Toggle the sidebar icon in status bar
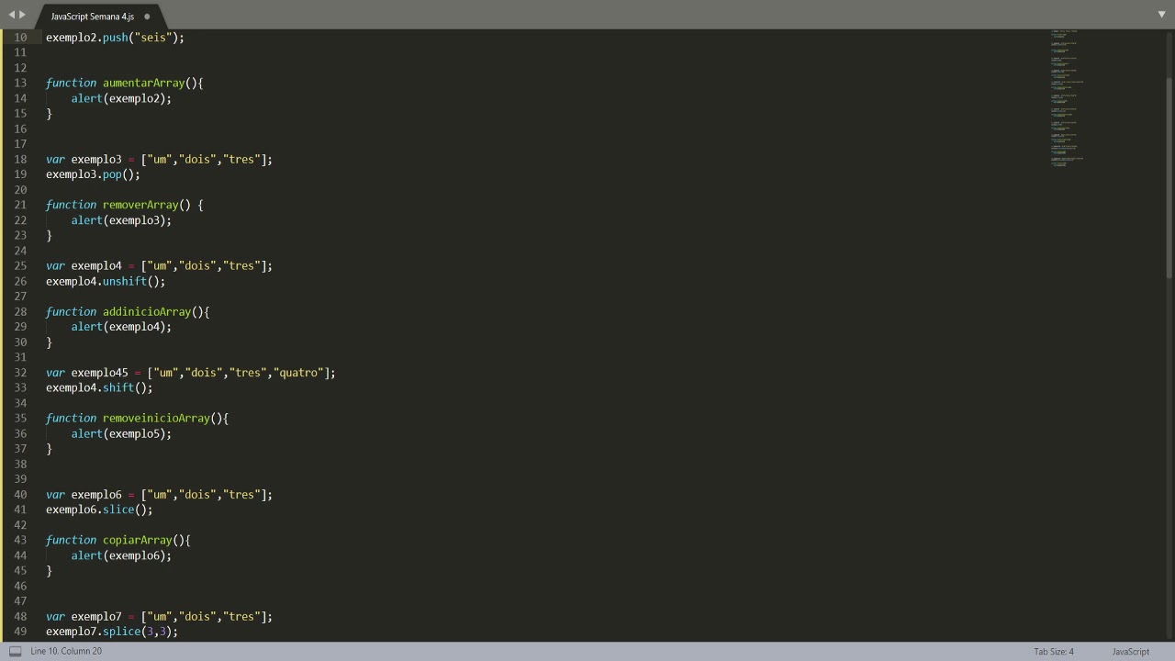This screenshot has width=1175, height=661. [15, 652]
